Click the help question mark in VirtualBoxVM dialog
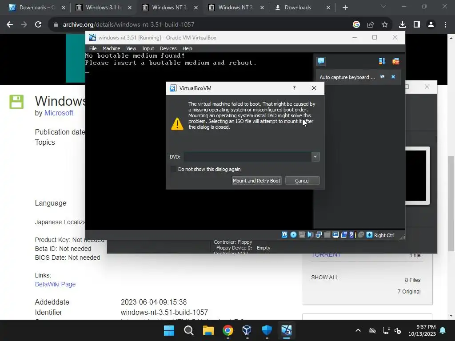The width and height of the screenshot is (455, 341). coord(294,88)
